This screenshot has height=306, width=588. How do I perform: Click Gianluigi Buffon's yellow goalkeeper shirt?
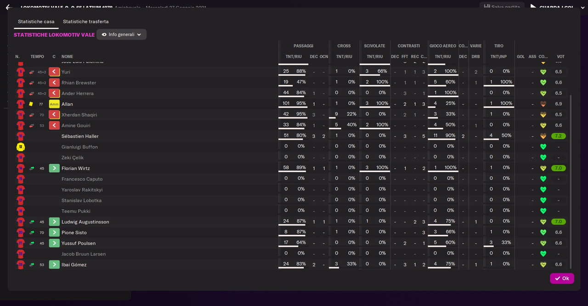click(20, 147)
